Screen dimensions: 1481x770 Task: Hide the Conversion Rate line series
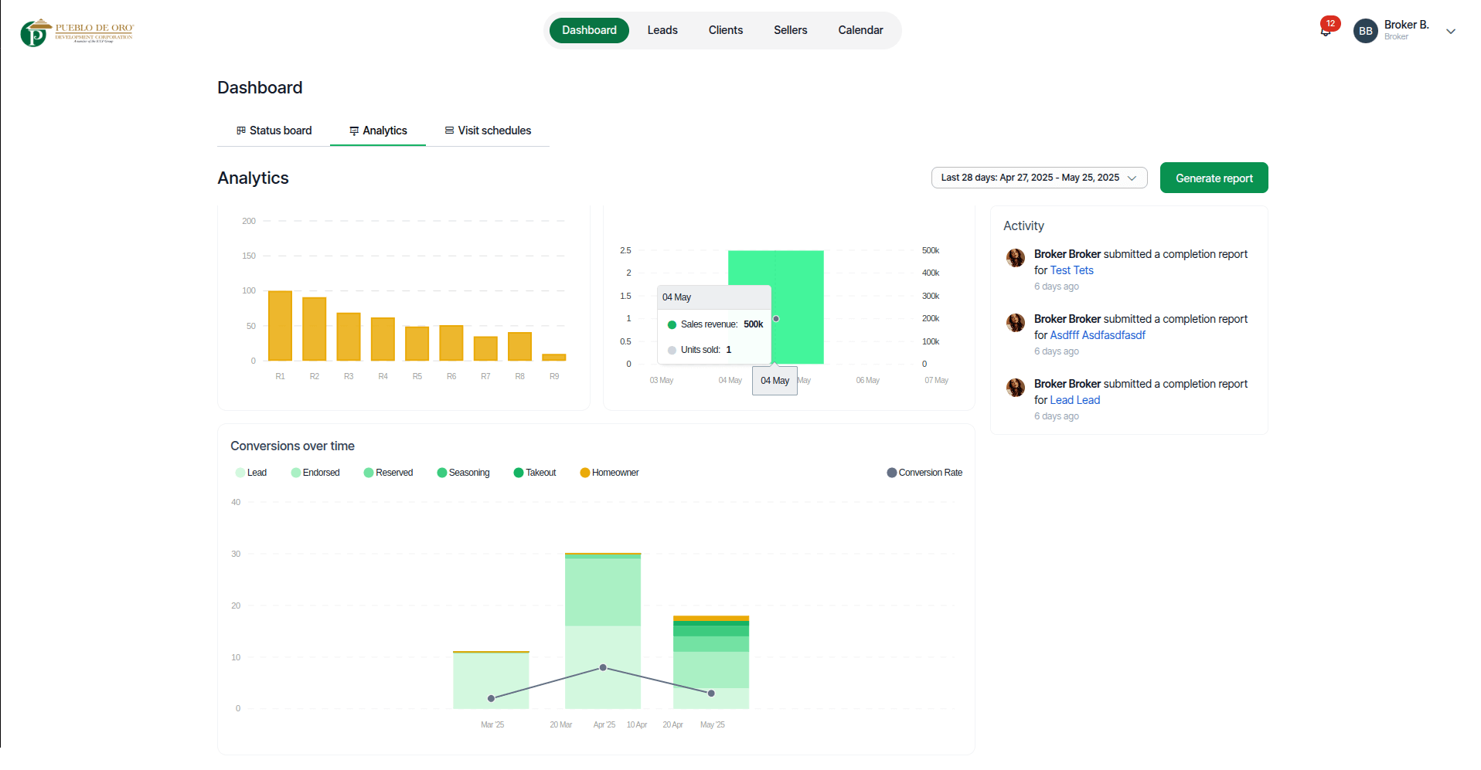pyautogui.click(x=924, y=473)
